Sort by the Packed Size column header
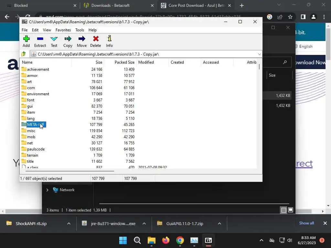Screen dimensions: 331x248 120,62
